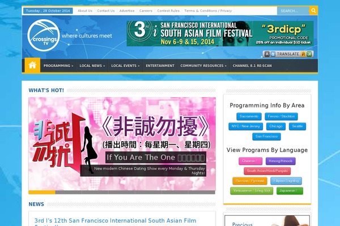Select the last gray slider indicator
The width and height of the screenshot is (340, 226).
[x=202, y=192]
